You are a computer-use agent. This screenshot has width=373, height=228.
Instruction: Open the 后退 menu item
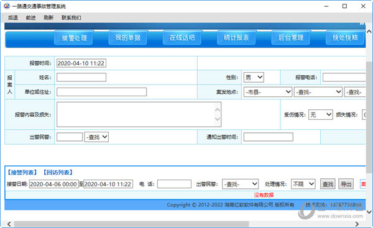click(x=13, y=17)
